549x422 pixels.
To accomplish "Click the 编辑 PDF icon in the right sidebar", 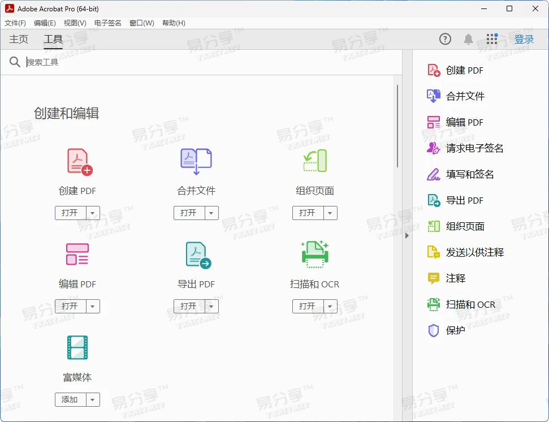I will [434, 122].
